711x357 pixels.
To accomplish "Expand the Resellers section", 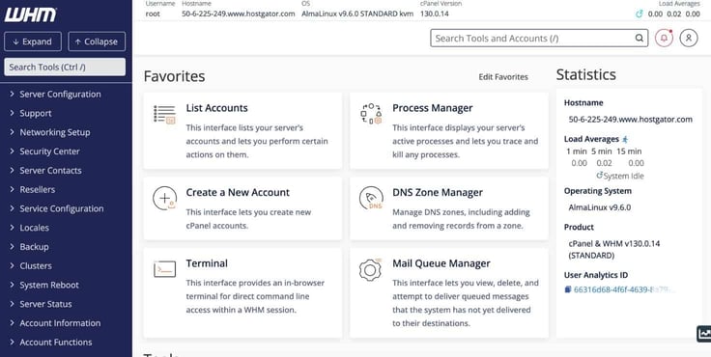I will click(32, 189).
